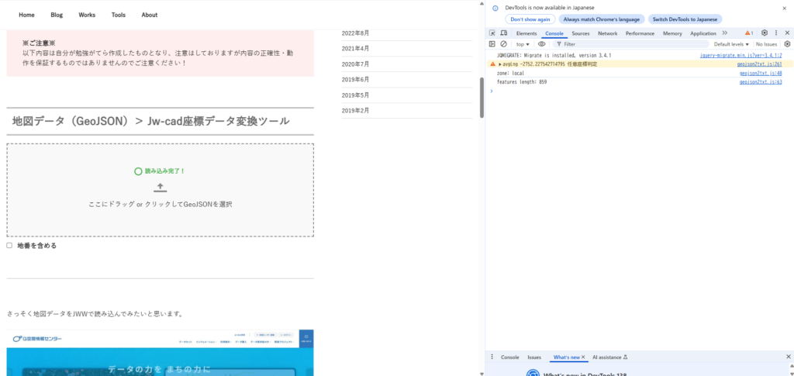Viewport: 794px width, 376px height.
Task: Open the 2019年6月 archive link
Action: pos(355,79)
